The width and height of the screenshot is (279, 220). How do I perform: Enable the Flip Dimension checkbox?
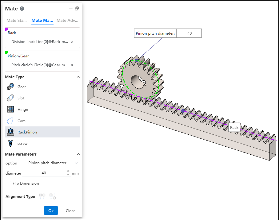(x=9, y=183)
